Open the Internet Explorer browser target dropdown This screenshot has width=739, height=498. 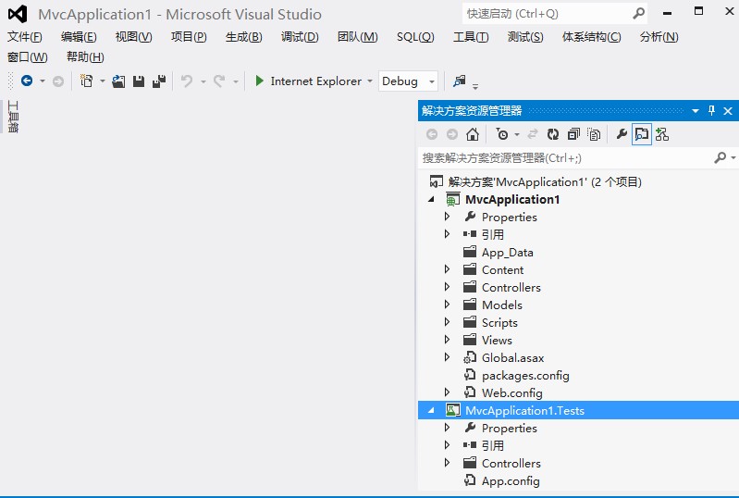[370, 81]
